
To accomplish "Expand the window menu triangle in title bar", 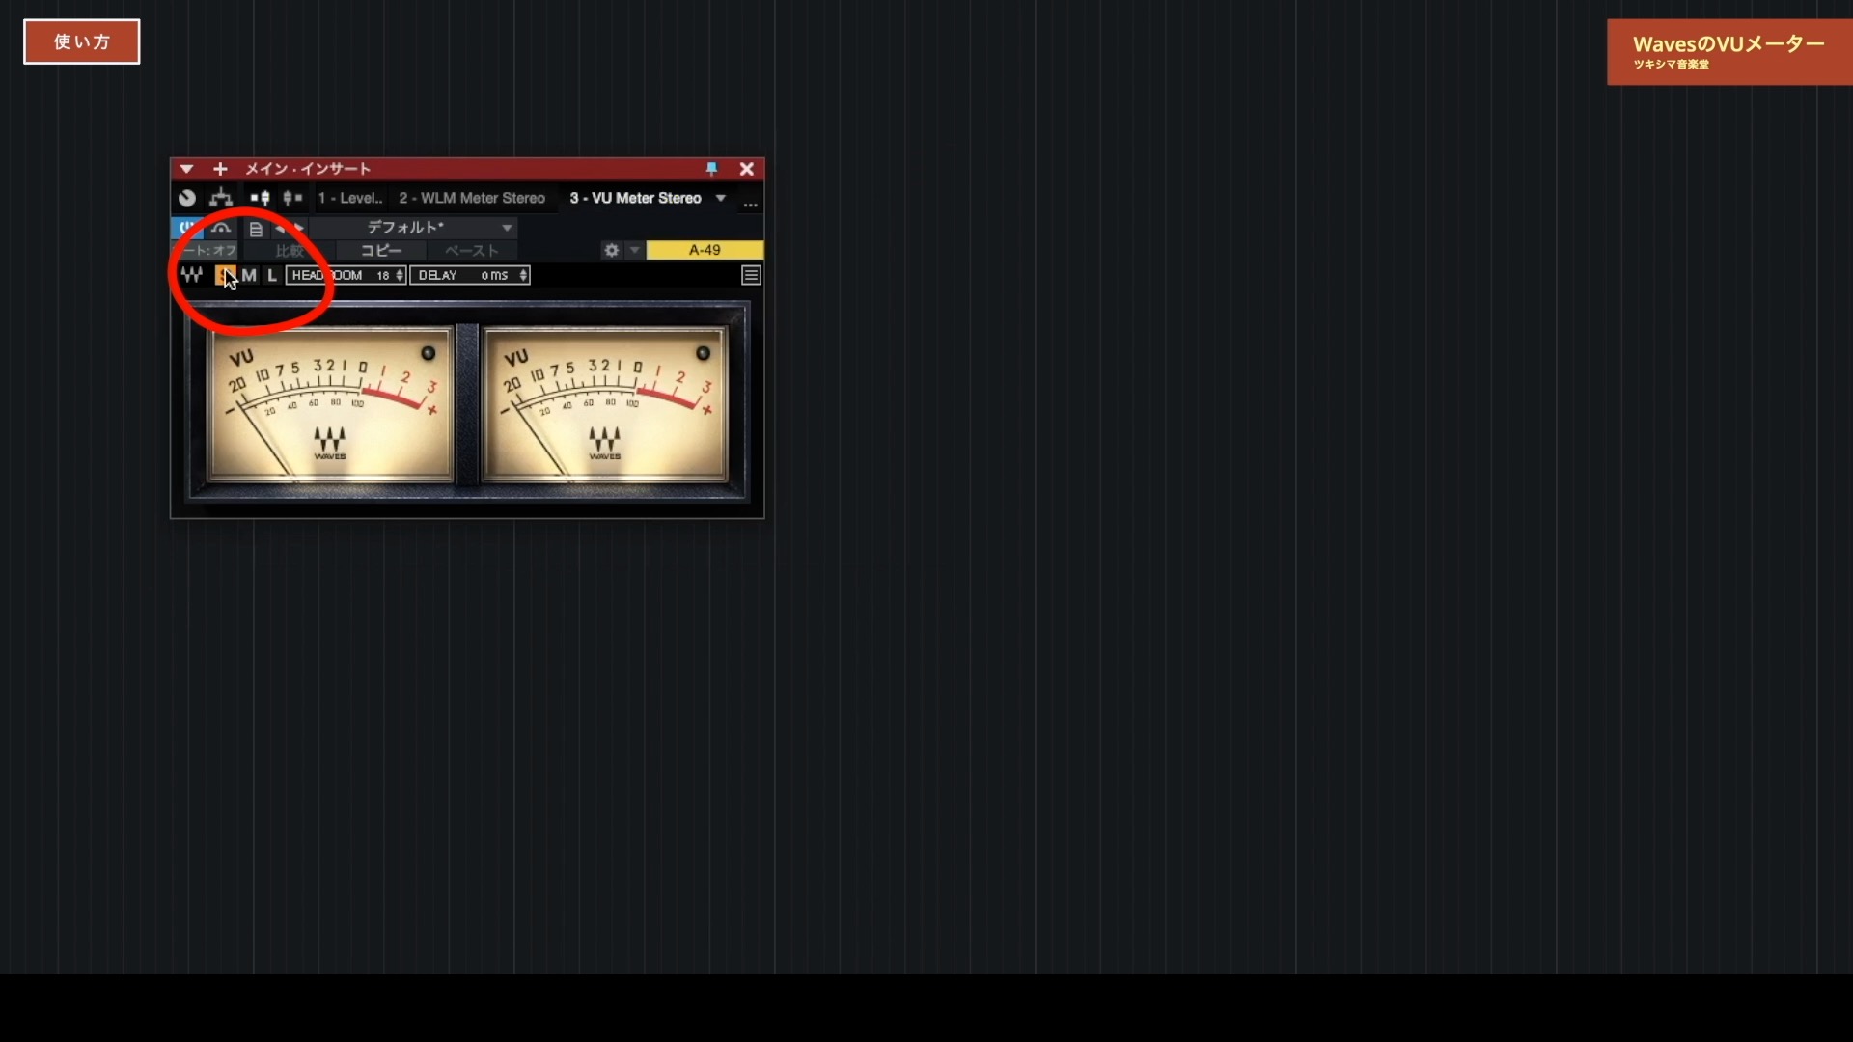I will pyautogui.click(x=186, y=169).
